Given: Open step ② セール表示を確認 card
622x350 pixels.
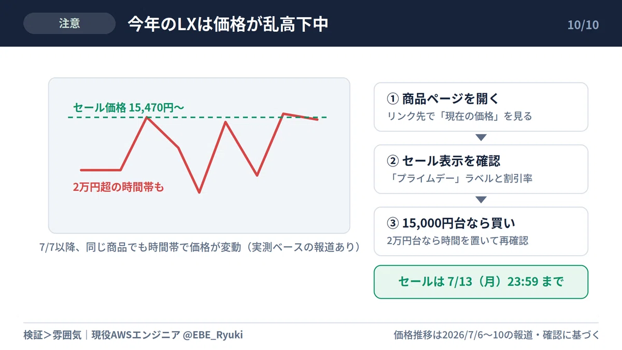Looking at the screenshot, I should click(x=481, y=169).
